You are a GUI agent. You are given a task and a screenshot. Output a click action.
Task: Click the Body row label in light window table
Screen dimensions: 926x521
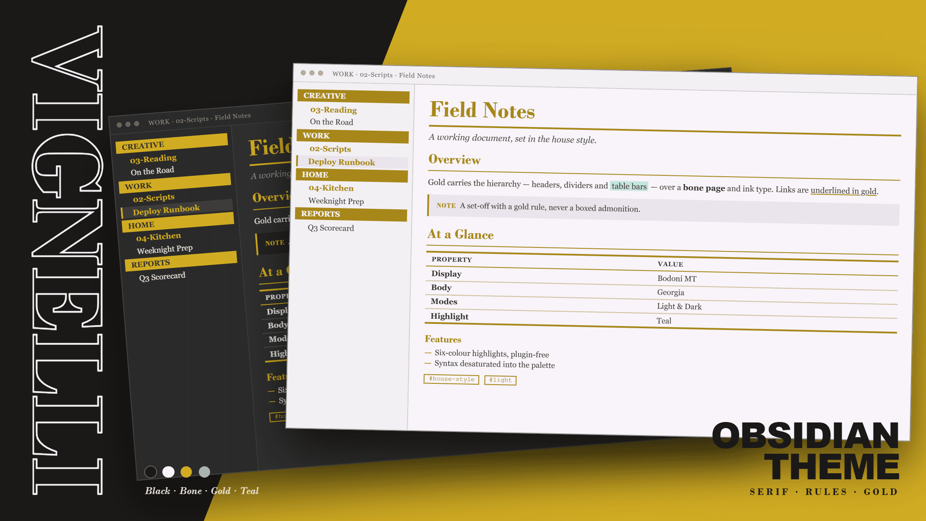[x=441, y=287]
